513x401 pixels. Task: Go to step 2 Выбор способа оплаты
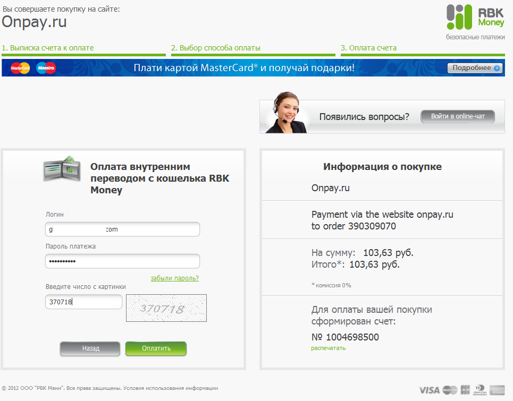[216, 48]
